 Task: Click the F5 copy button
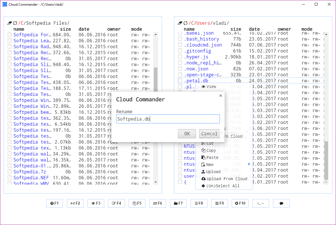click(137, 203)
